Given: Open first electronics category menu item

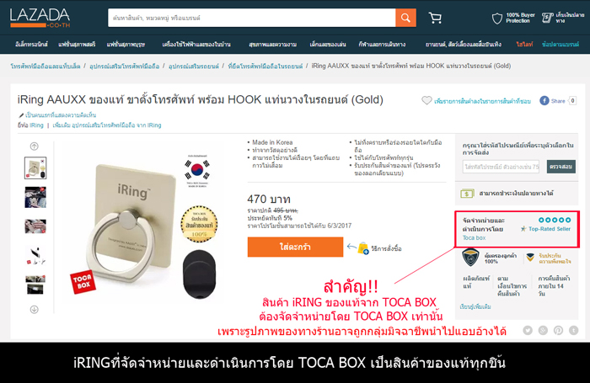Looking at the screenshot, I should 32,45.
